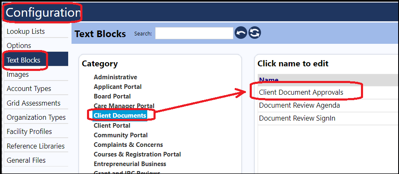The width and height of the screenshot is (399, 174).
Task: Open Facility Profiles in the sidebar
Action: 29,131
